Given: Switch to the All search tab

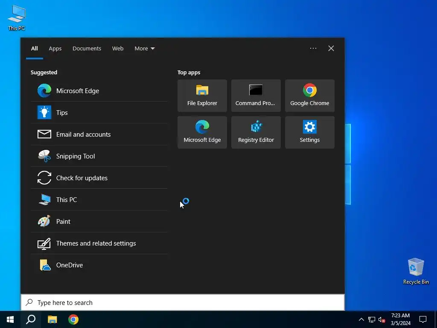Looking at the screenshot, I should (x=35, y=49).
